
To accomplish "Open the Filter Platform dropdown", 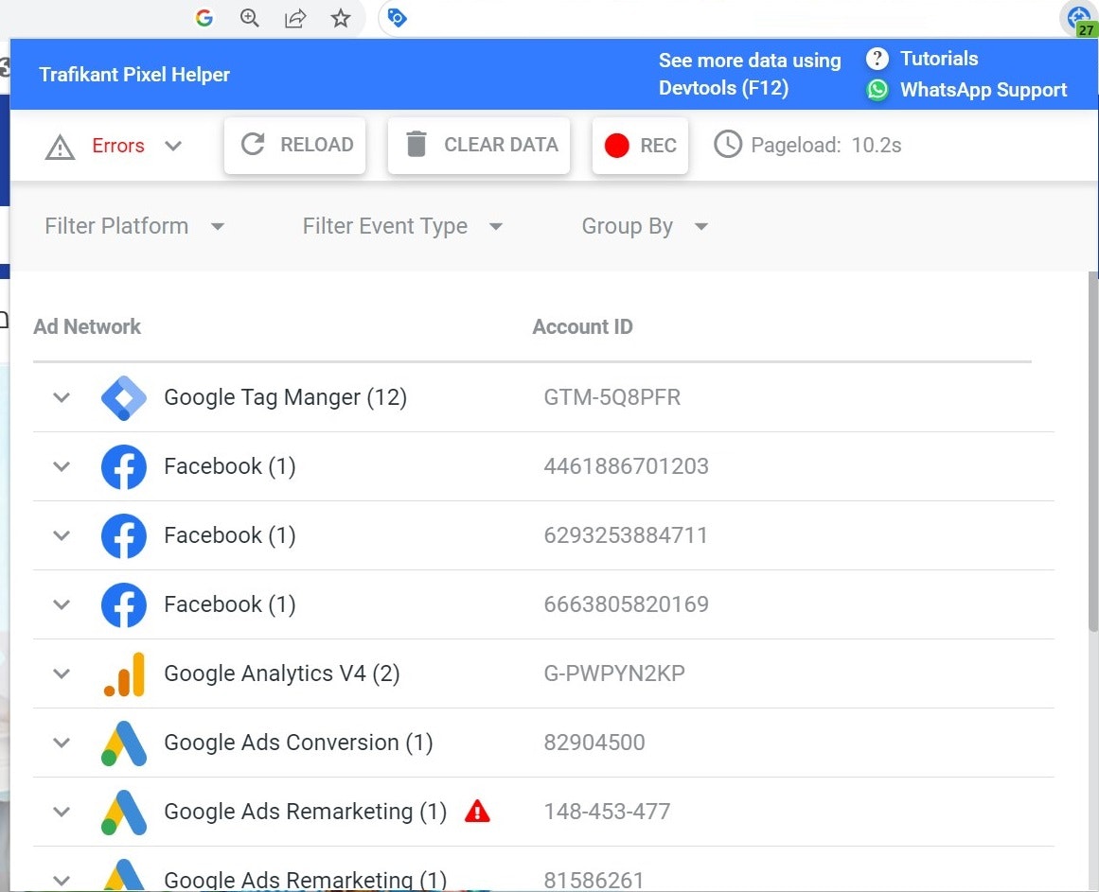I will pos(134,226).
